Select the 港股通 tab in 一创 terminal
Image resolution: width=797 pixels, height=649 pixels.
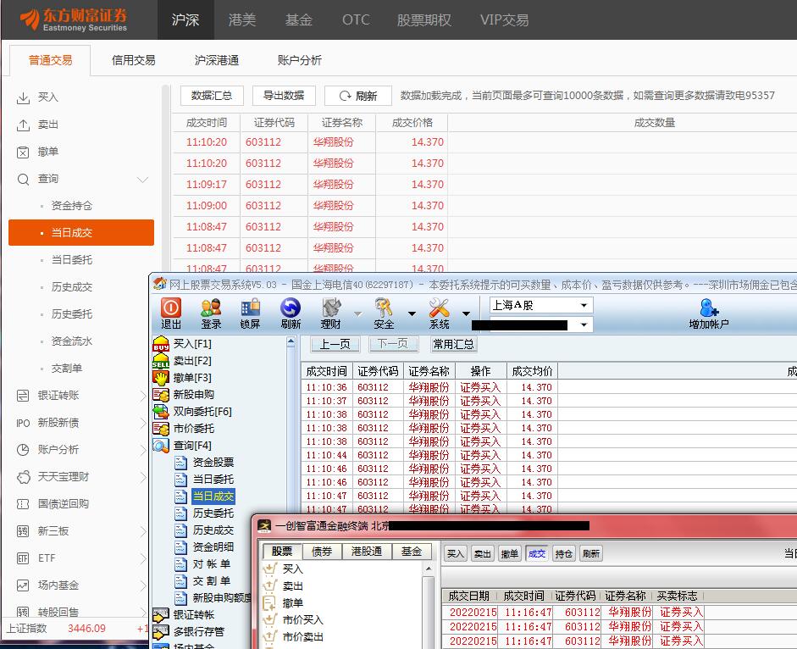point(367,552)
